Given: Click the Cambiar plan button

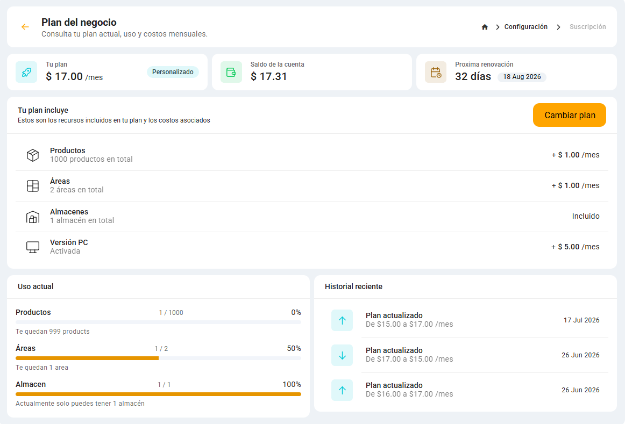Looking at the screenshot, I should pos(569,115).
